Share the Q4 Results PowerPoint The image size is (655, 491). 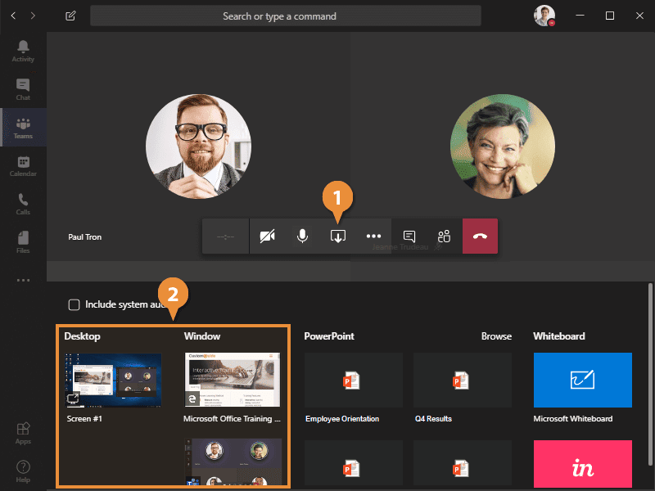pos(463,380)
